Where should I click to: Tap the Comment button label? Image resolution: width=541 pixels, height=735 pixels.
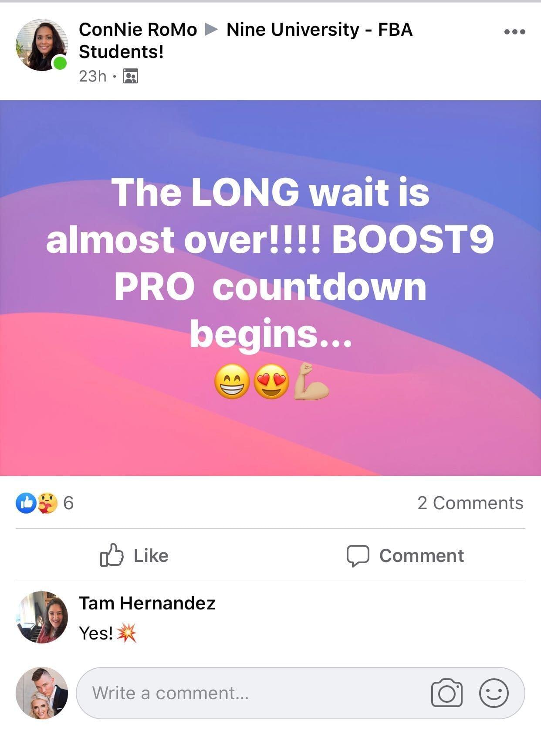click(421, 556)
